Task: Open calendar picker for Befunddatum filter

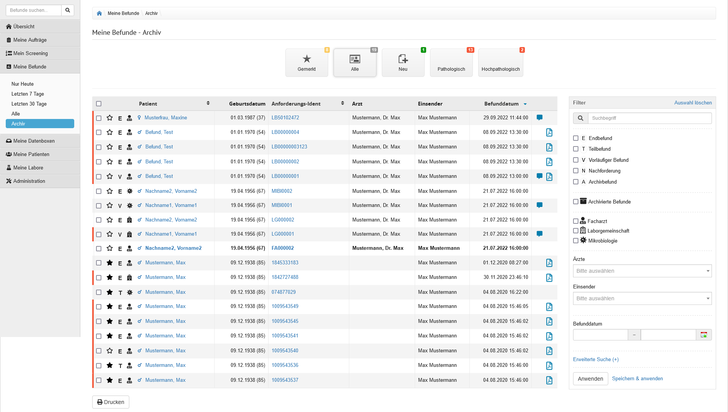Action: (704, 335)
